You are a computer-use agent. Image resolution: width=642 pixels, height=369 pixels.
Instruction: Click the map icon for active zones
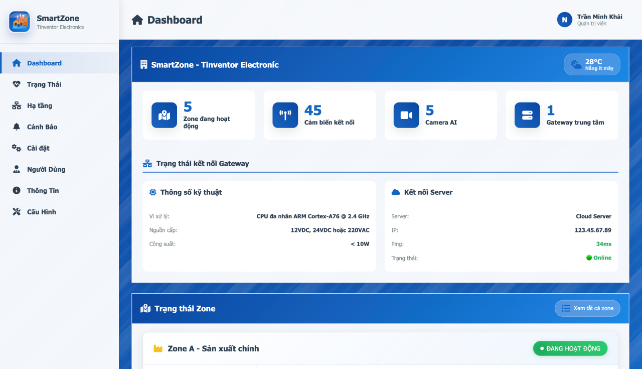click(164, 115)
